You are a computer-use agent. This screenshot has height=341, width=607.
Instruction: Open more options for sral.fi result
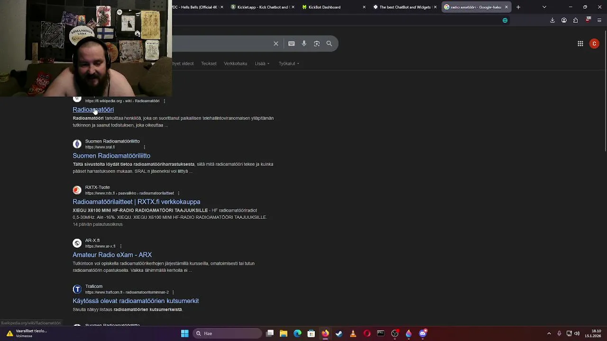click(x=144, y=147)
